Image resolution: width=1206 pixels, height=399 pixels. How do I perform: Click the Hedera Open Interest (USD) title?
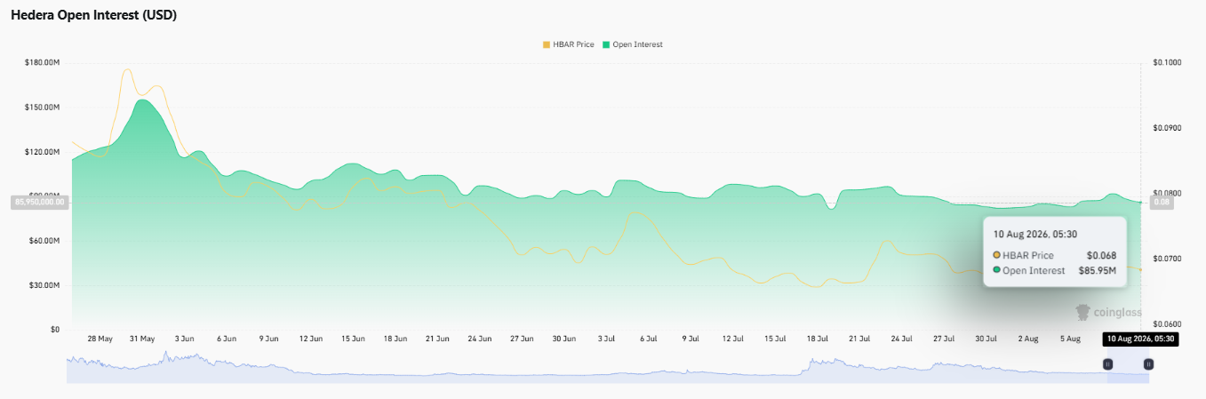[93, 15]
